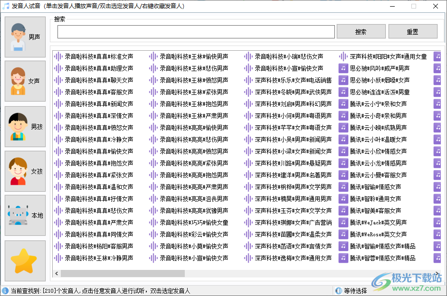This screenshot has height=296, width=447.
Task: Play voice 深声科技#建洋#男声#名著男声
Action: 293,175
